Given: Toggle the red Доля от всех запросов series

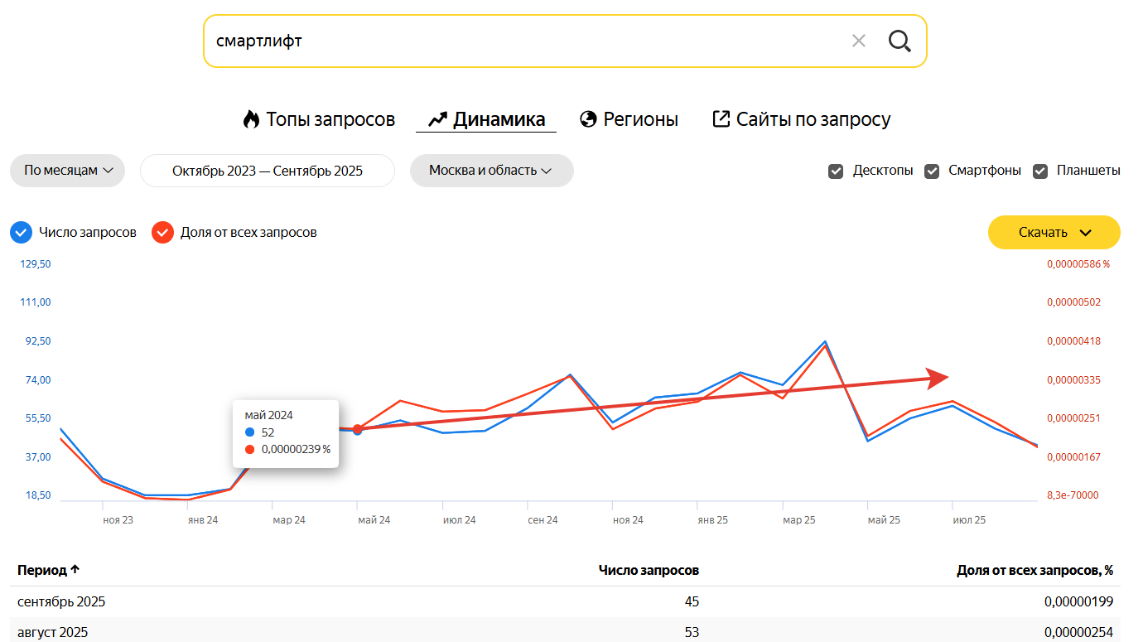Looking at the screenshot, I should (162, 233).
